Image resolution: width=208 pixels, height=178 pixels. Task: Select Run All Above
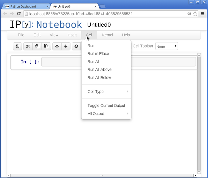106,70
